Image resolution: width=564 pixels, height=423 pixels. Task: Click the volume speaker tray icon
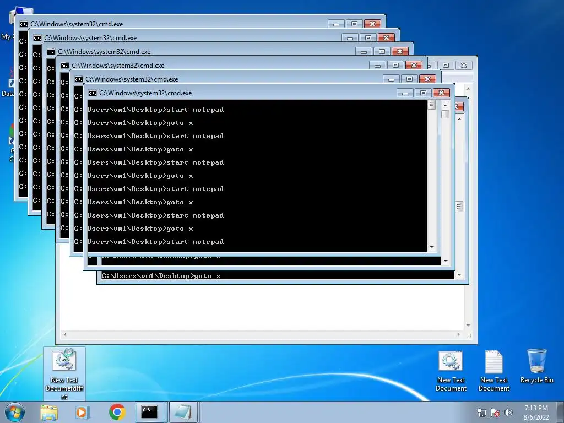pos(508,413)
